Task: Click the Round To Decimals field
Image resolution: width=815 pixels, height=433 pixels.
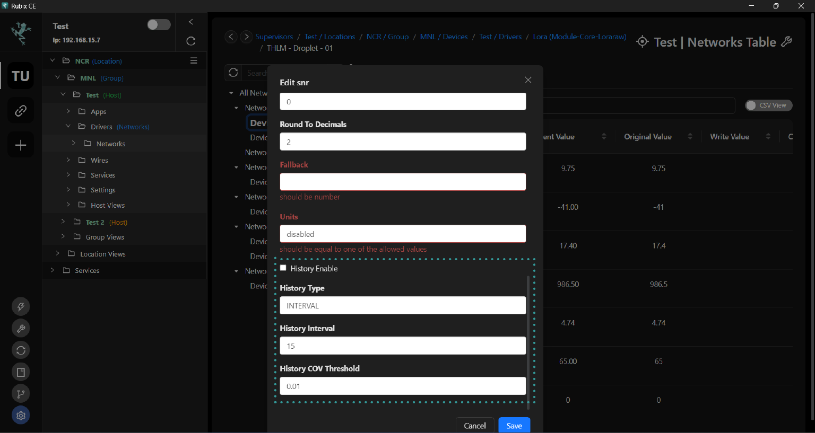Action: 403,142
